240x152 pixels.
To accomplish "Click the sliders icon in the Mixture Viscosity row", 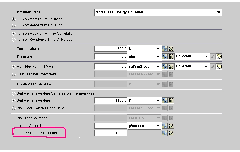I will click(171, 126).
